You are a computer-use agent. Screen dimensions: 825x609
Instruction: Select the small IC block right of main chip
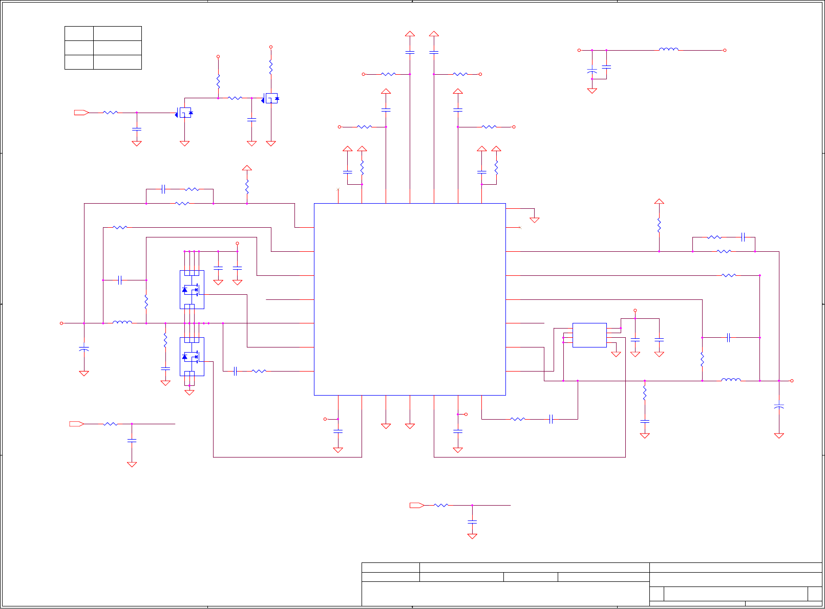589,335
